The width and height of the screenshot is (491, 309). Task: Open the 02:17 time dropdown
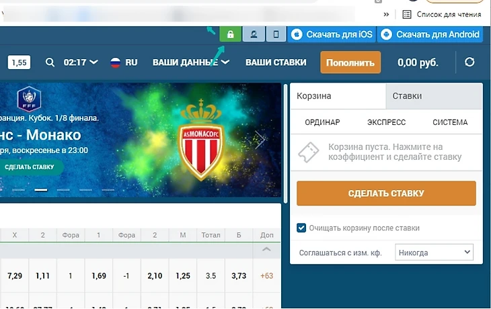point(81,62)
